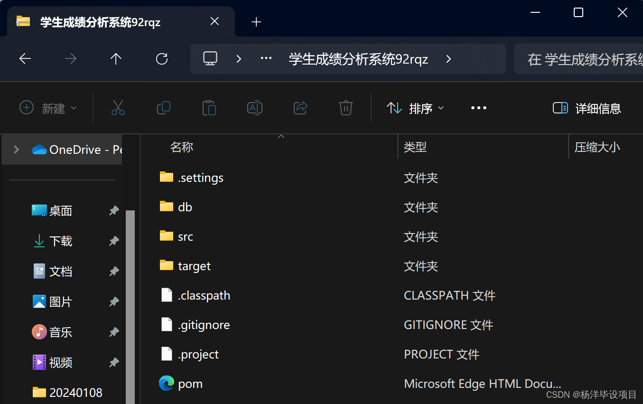
Task: Click the CLASSPATH 文件 type text
Action: coord(449,295)
